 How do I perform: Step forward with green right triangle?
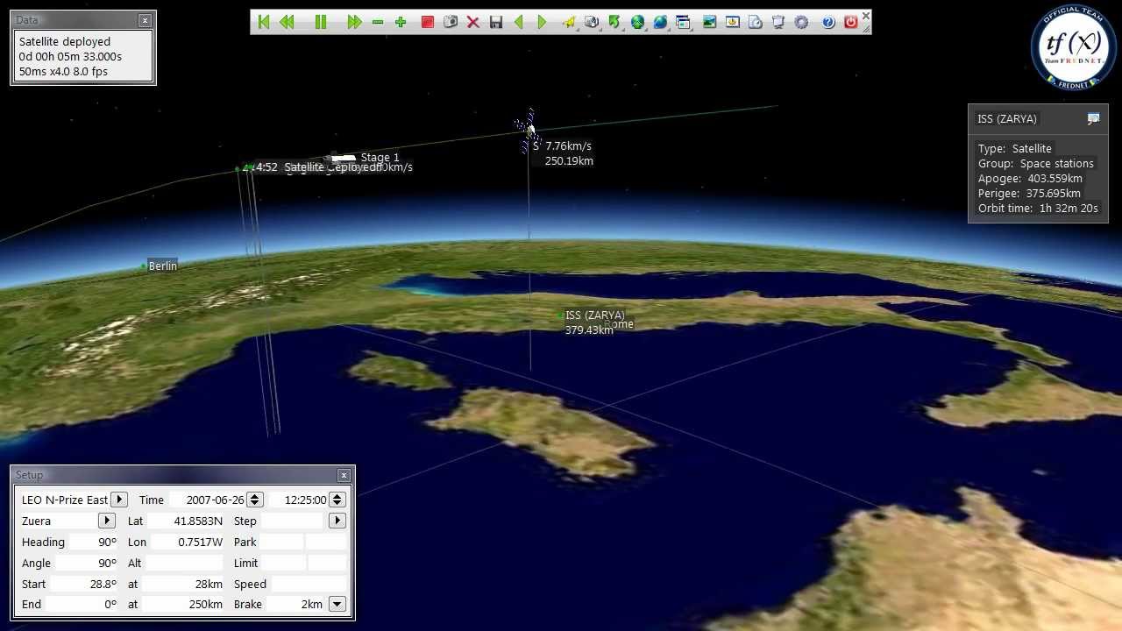pyautogui.click(x=542, y=22)
